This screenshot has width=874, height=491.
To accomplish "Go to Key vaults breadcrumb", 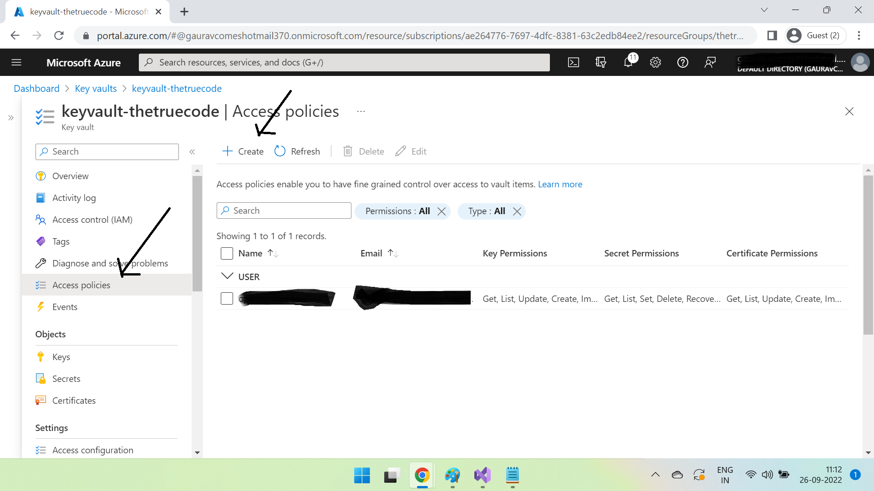I will [x=96, y=88].
